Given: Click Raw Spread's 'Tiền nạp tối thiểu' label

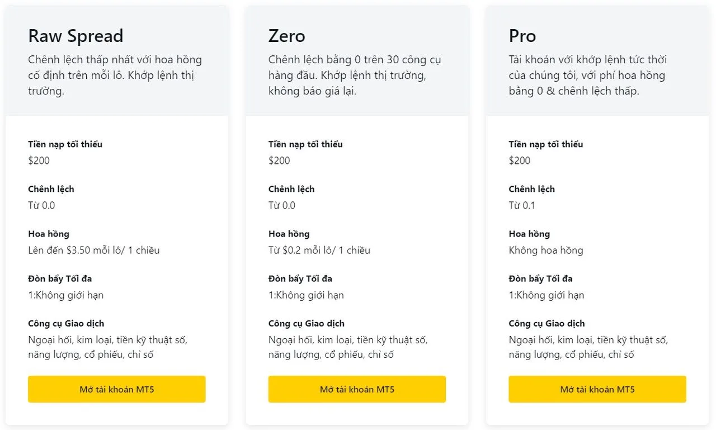Looking at the screenshot, I should pyautogui.click(x=65, y=144).
